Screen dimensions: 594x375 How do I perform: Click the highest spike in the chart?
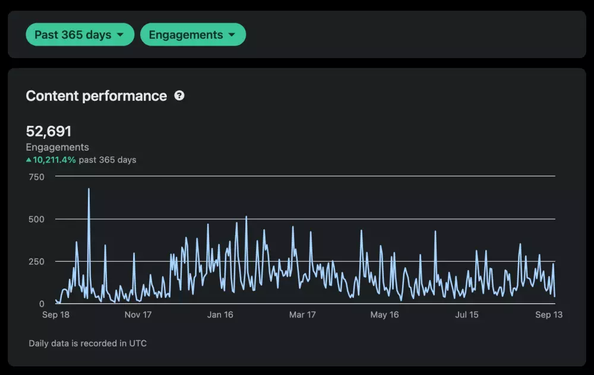click(89, 190)
